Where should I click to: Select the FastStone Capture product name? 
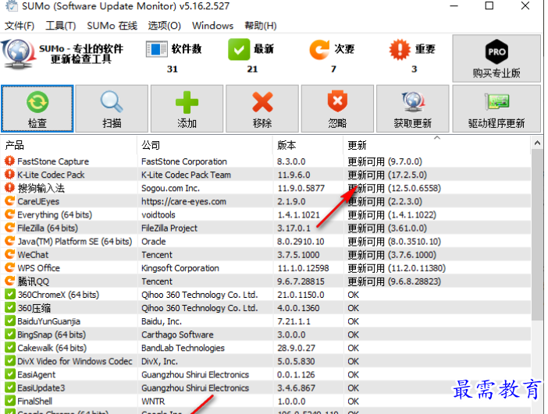[x=53, y=161]
